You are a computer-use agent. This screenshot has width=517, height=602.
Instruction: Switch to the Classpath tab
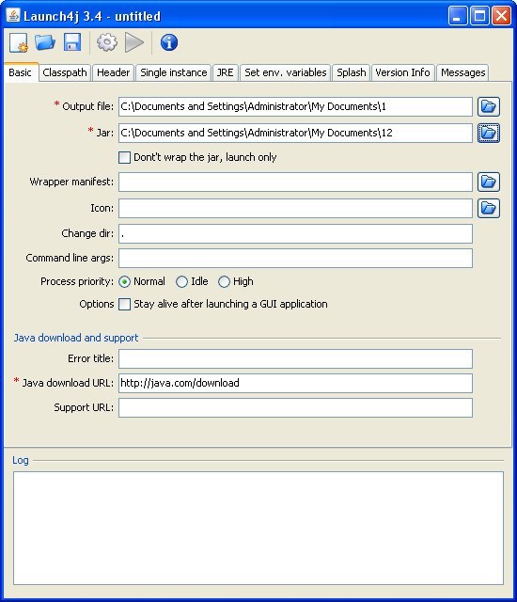65,72
